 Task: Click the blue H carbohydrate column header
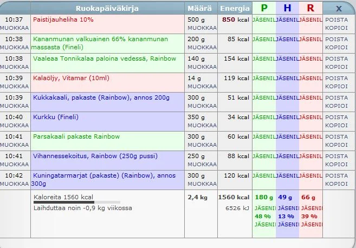[x=287, y=8]
